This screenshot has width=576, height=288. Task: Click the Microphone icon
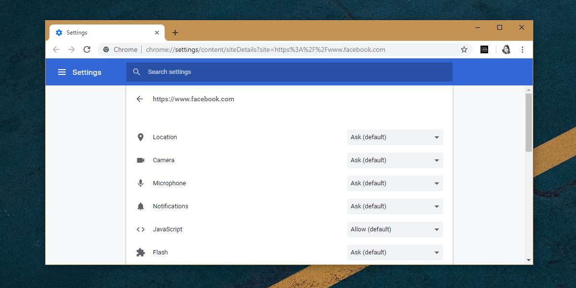click(141, 183)
